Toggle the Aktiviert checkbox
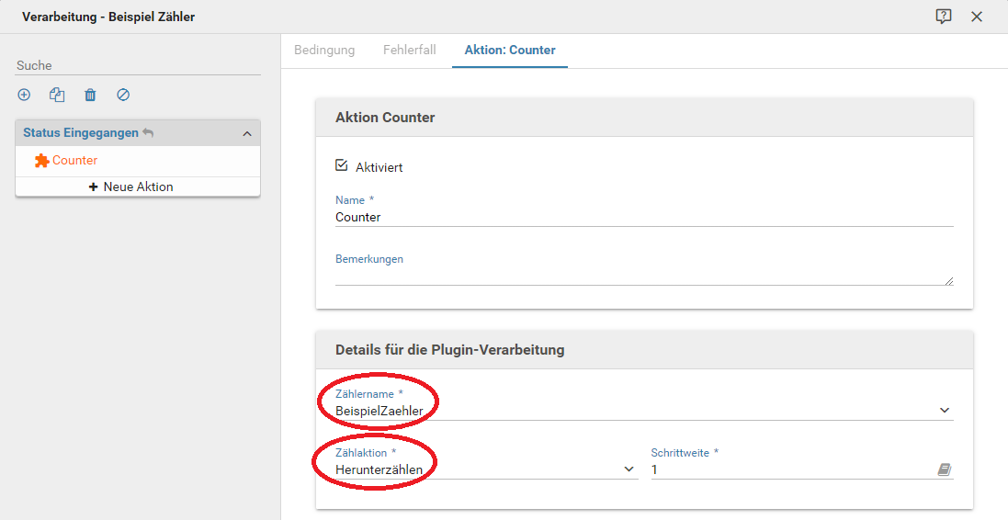The width and height of the screenshot is (1008, 520). coord(342,166)
